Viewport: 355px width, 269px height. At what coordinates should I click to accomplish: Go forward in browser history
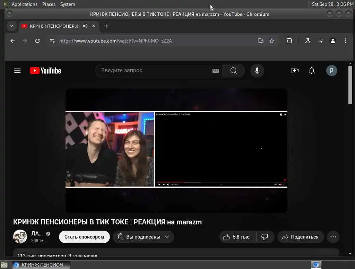point(25,41)
